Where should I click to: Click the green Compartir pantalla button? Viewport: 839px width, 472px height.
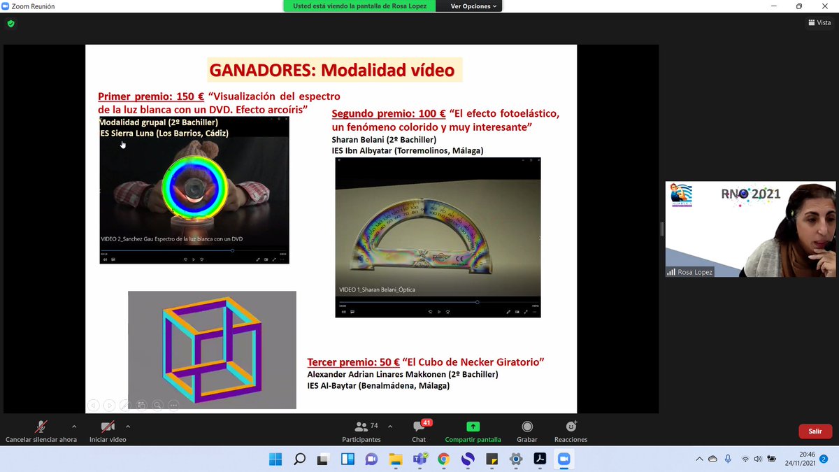click(x=473, y=431)
